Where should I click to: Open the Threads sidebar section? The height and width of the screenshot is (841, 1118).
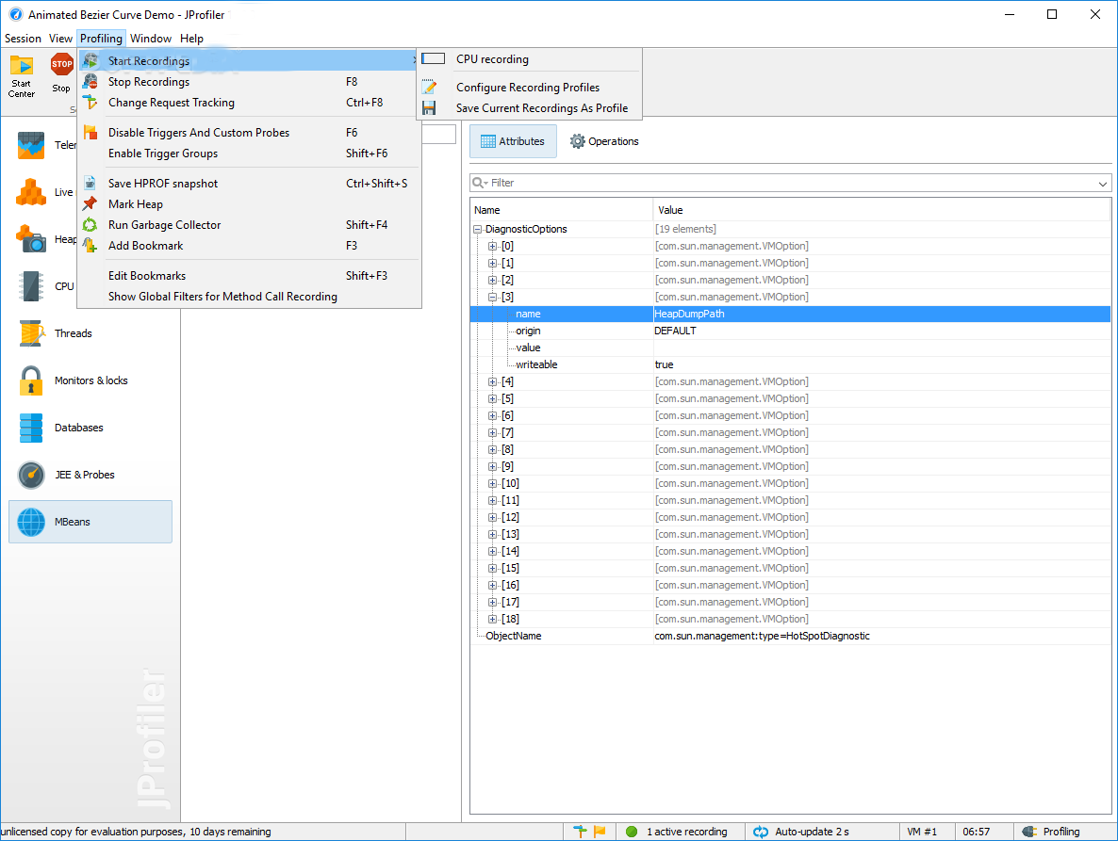90,333
